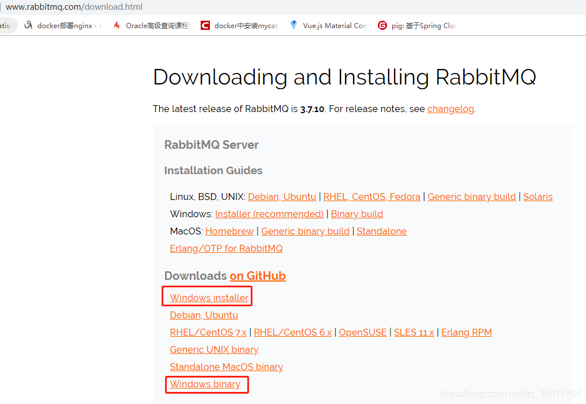Click the 'Windows:' label

191,214
